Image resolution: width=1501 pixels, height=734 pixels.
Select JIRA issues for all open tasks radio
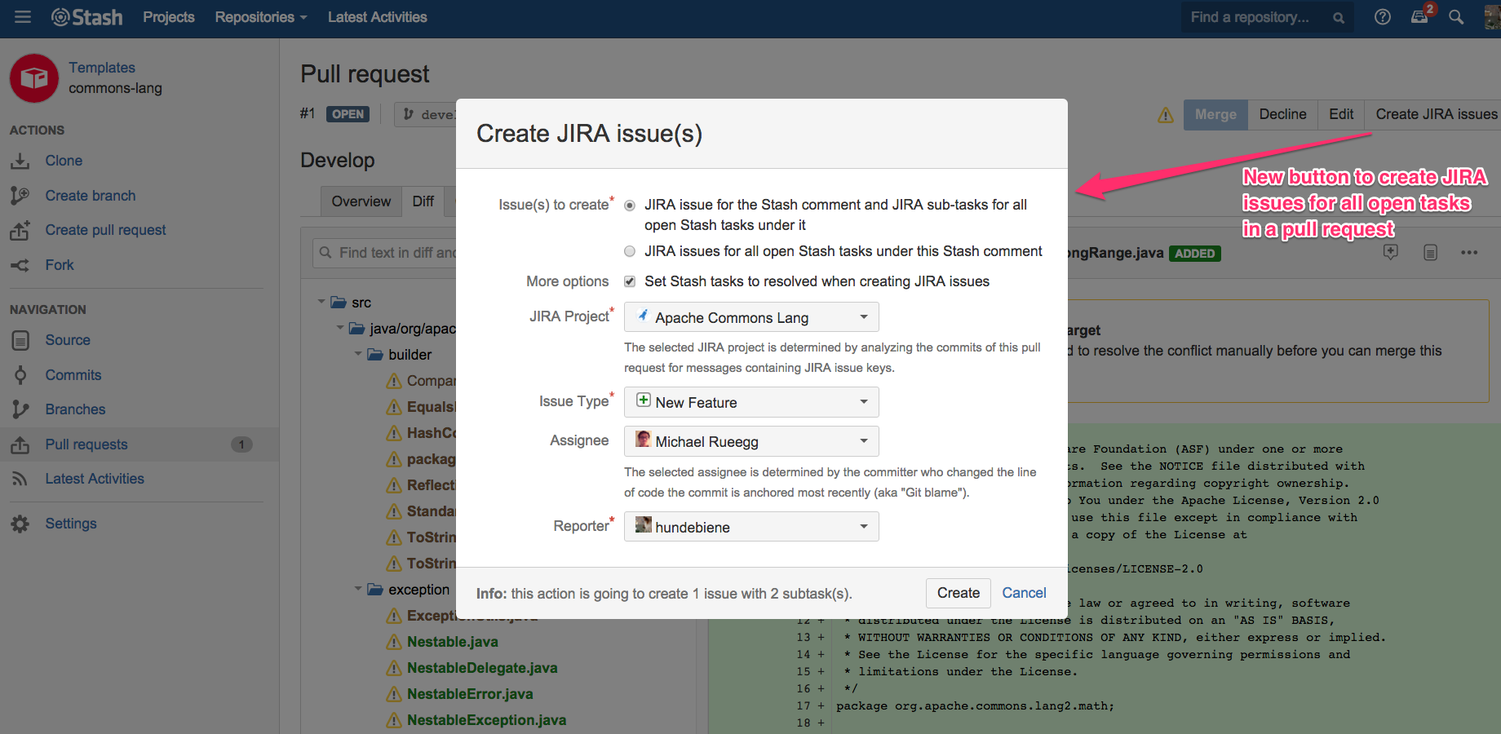[x=630, y=251]
